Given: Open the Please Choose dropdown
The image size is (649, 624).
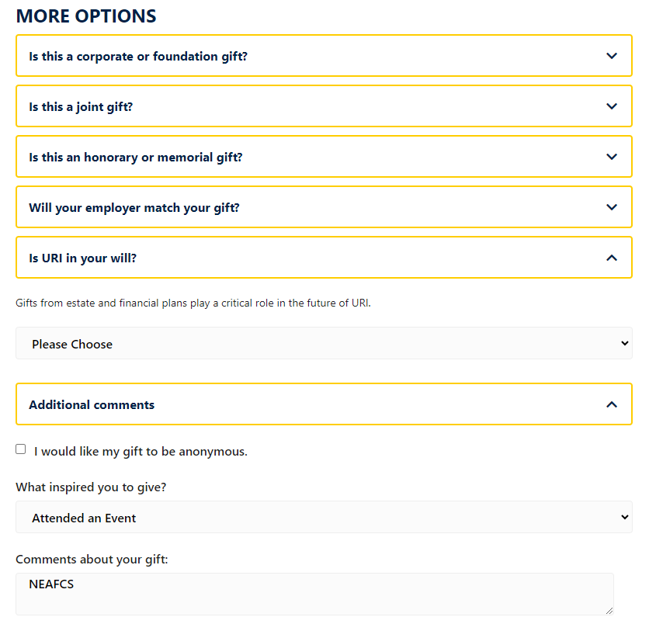Looking at the screenshot, I should coord(324,344).
